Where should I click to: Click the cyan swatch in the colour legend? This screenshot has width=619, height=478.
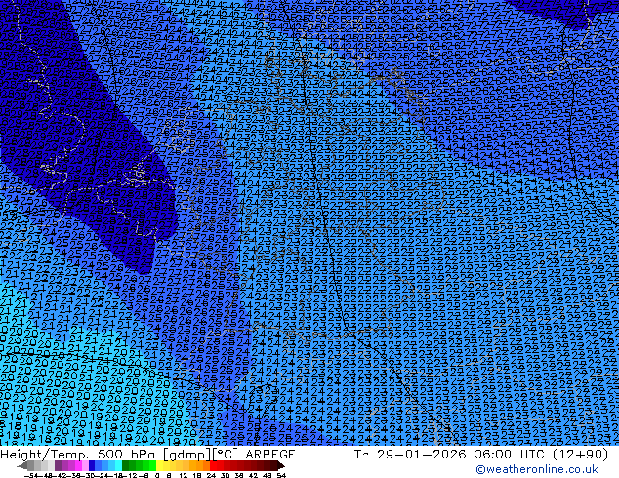click(x=118, y=465)
